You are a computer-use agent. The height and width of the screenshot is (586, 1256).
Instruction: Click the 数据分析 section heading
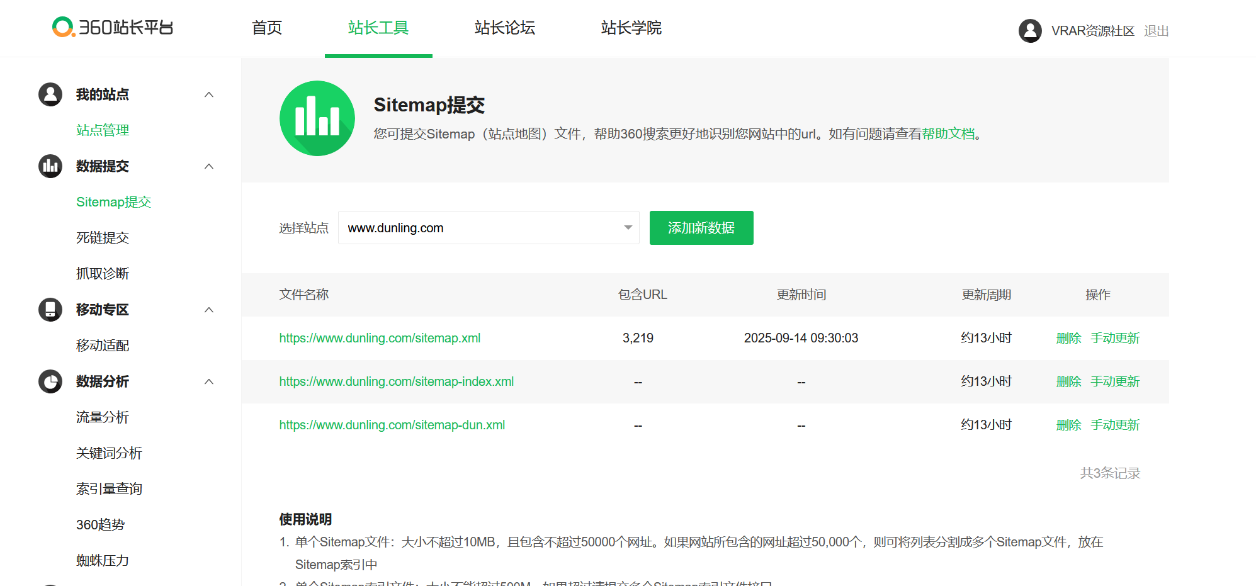(103, 381)
